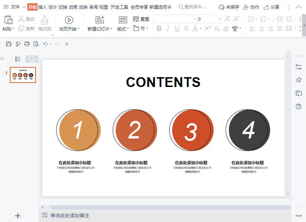Viewport: 306px width, 222px height.
Task: Click the print preview icon
Action: [x=36, y=44]
